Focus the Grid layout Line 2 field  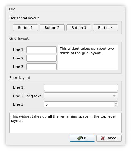[x=41, y=58]
